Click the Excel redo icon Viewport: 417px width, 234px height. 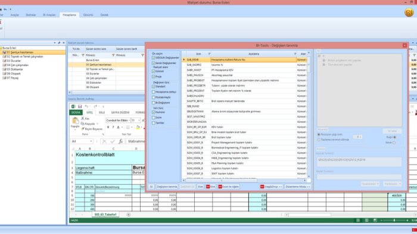click(95, 106)
